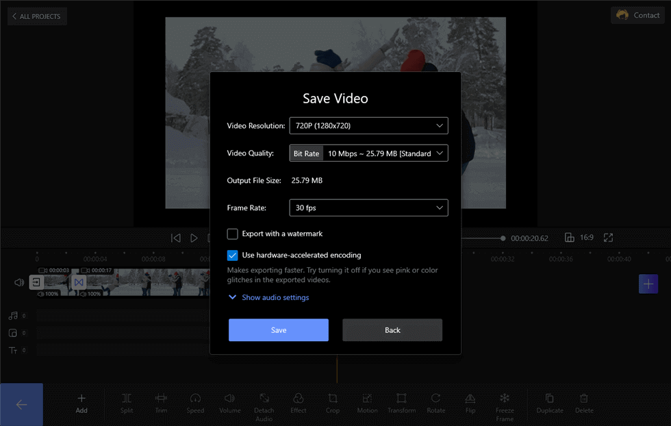Click the Split tool icon

[127, 399]
